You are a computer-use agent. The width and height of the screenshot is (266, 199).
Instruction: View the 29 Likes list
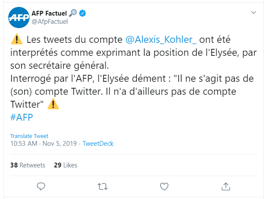click(66, 165)
